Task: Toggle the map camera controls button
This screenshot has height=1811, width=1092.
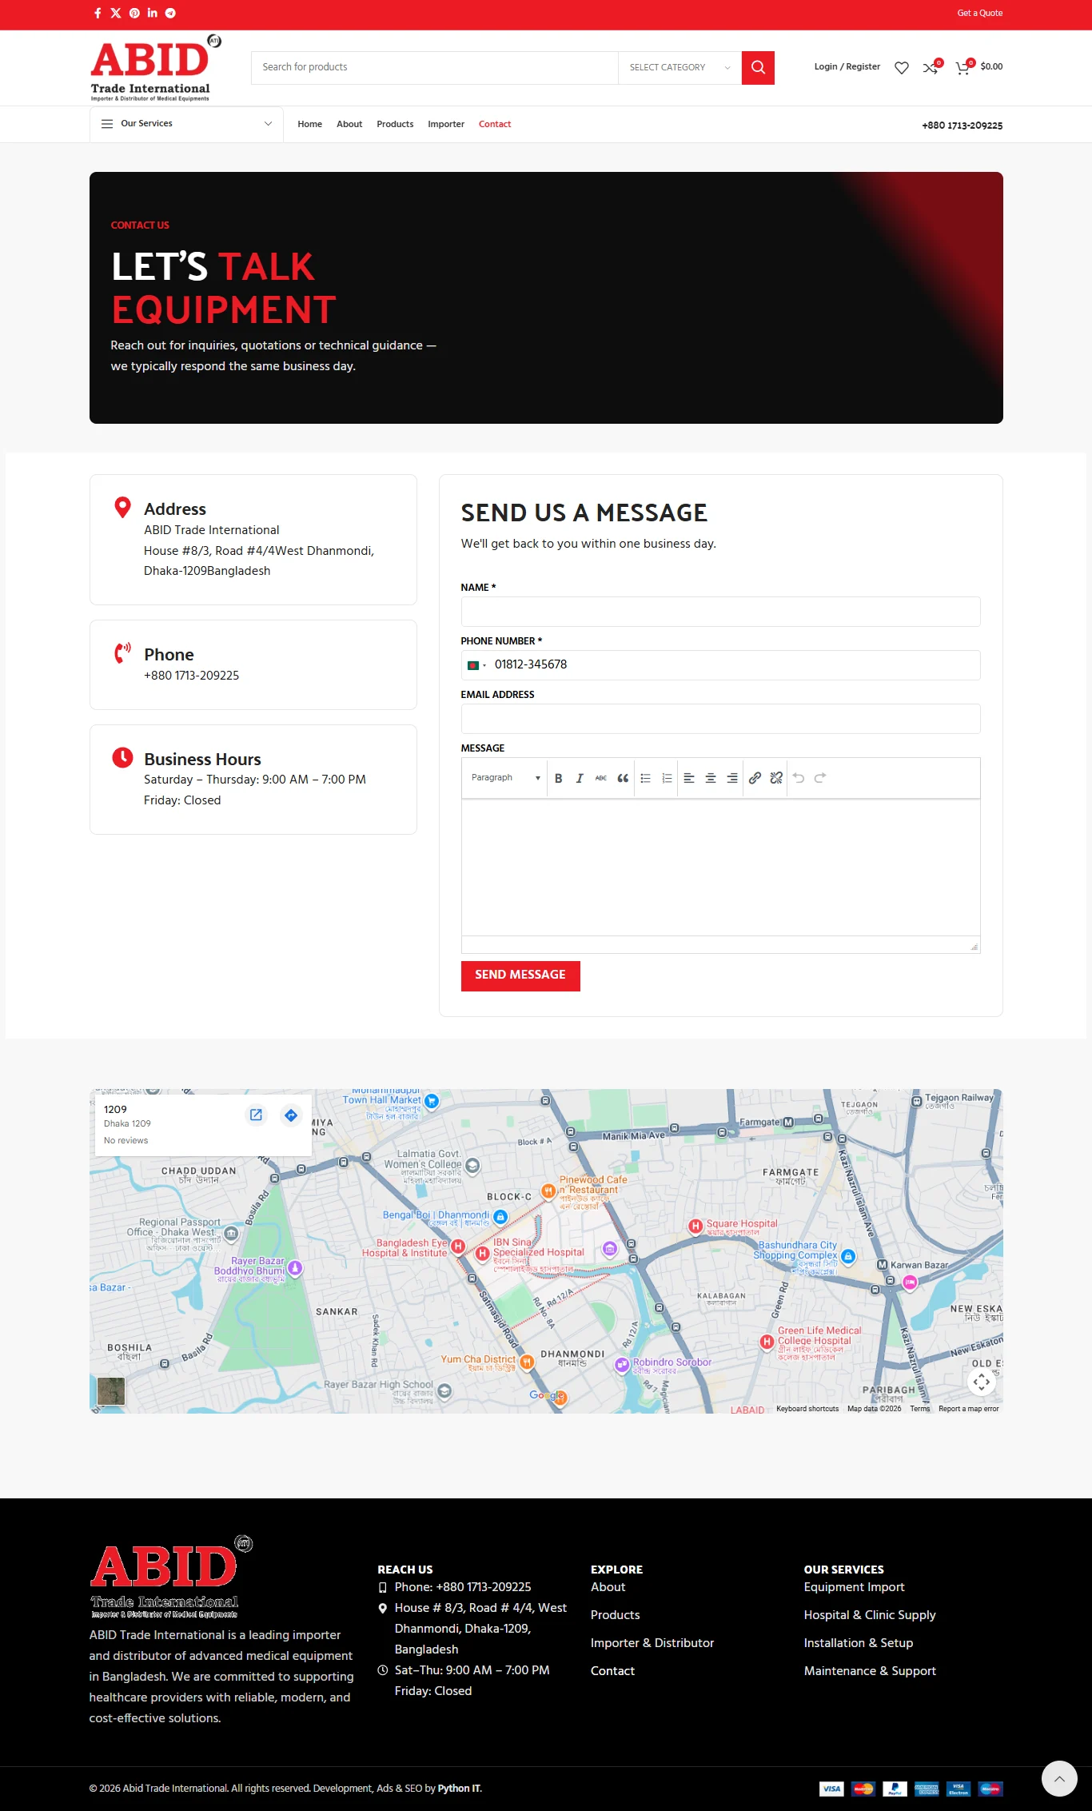Action: tap(982, 1382)
